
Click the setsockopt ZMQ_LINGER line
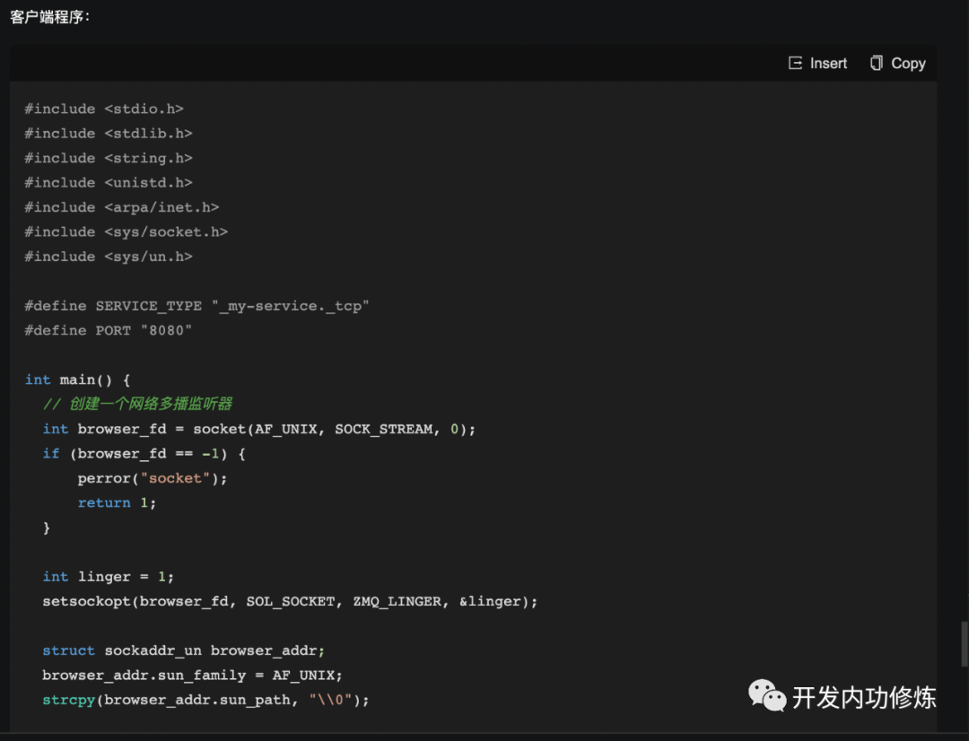[290, 601]
